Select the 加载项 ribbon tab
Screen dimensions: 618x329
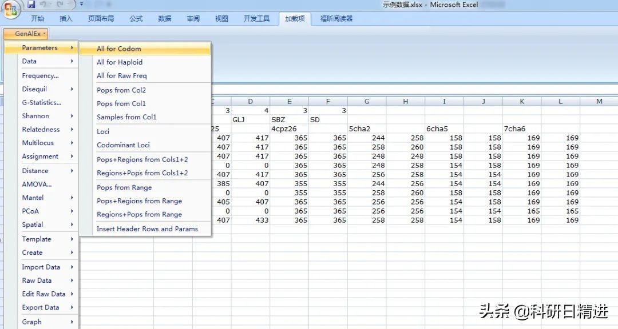click(x=295, y=18)
